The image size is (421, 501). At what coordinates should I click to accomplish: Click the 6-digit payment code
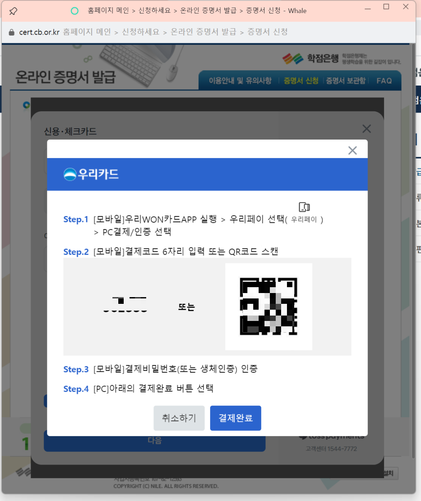coord(125,304)
